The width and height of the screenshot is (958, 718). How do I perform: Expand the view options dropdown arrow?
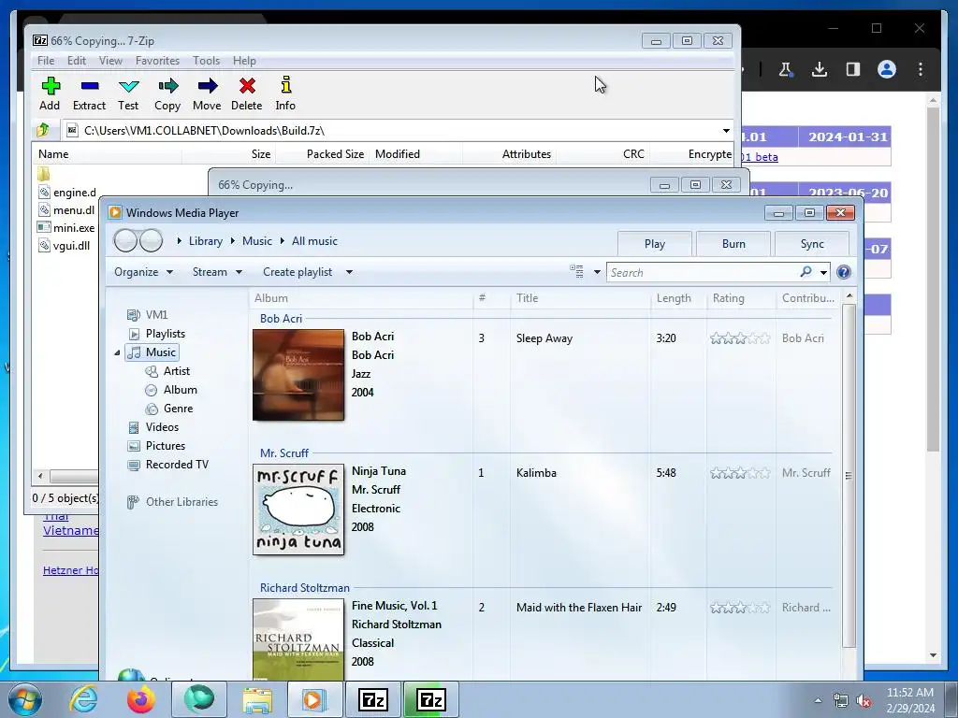597,272
